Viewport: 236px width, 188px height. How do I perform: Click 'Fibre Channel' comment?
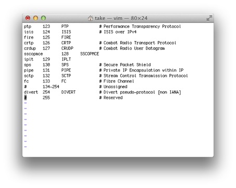click(x=119, y=81)
